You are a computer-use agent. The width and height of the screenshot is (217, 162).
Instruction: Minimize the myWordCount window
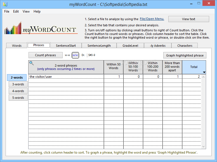191,3
